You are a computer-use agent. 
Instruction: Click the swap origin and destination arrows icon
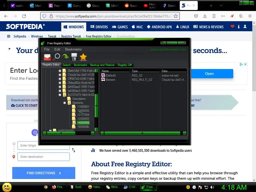tap(74, 150)
